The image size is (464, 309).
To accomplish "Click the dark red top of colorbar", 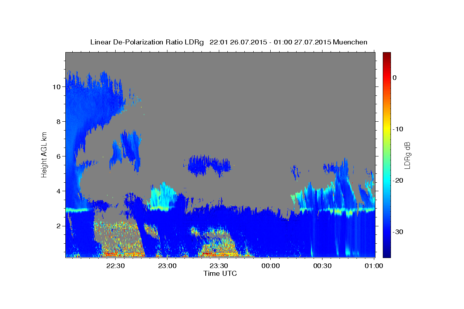I will point(387,55).
